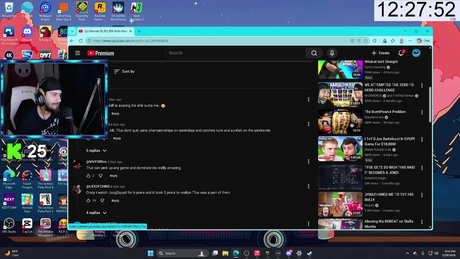The width and height of the screenshot is (460, 259).
Task: Reply to the @MVYORlive comment
Action: pos(114,176)
